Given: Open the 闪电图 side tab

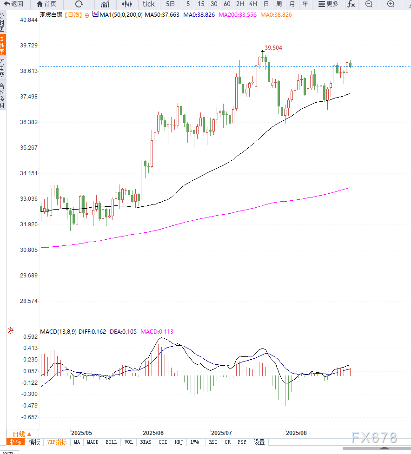Looking at the screenshot, I should pyautogui.click(x=3, y=68).
